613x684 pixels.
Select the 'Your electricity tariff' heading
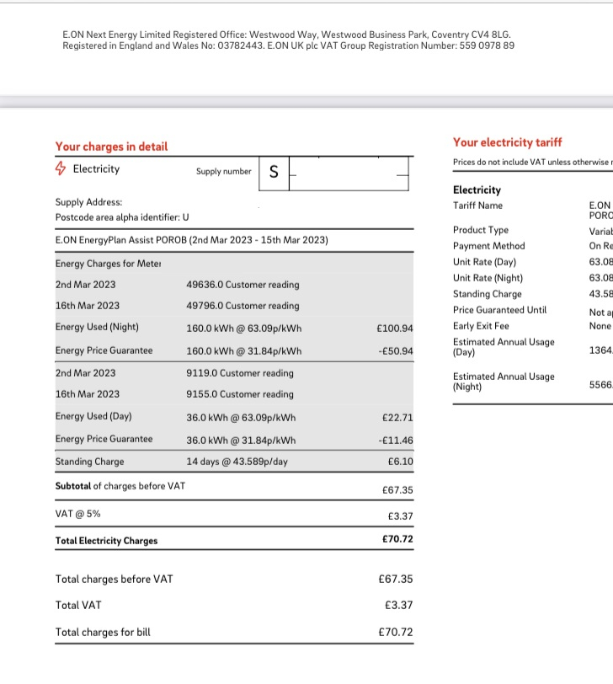pyautogui.click(x=508, y=142)
